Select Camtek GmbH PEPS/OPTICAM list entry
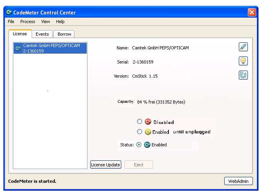 point(50,48)
